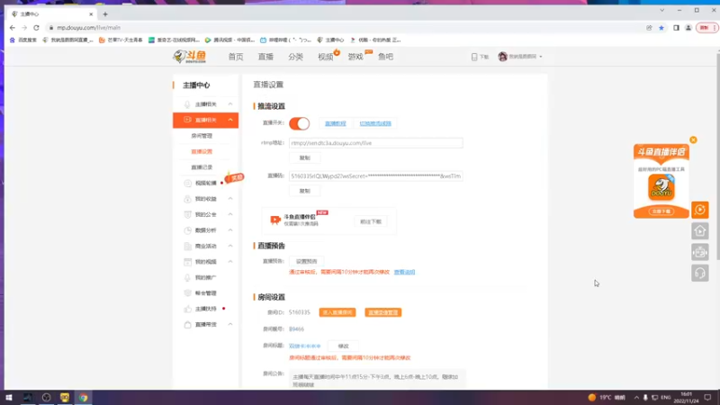
Task: Click the calendar icon beside 我的视频
Action: click(x=187, y=262)
